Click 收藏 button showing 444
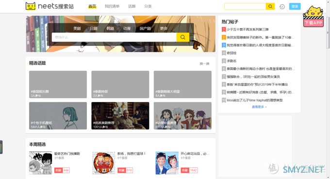 (62, 170)
